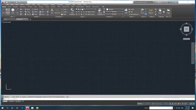This screenshot has width=196, height=110.
Task: Switch to the Model layout tab
Action: coord(5,101)
